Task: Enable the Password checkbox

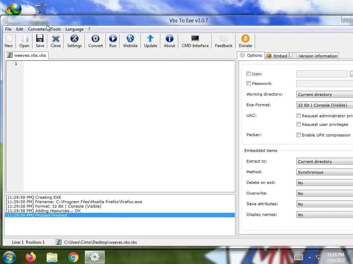Action: point(249,83)
